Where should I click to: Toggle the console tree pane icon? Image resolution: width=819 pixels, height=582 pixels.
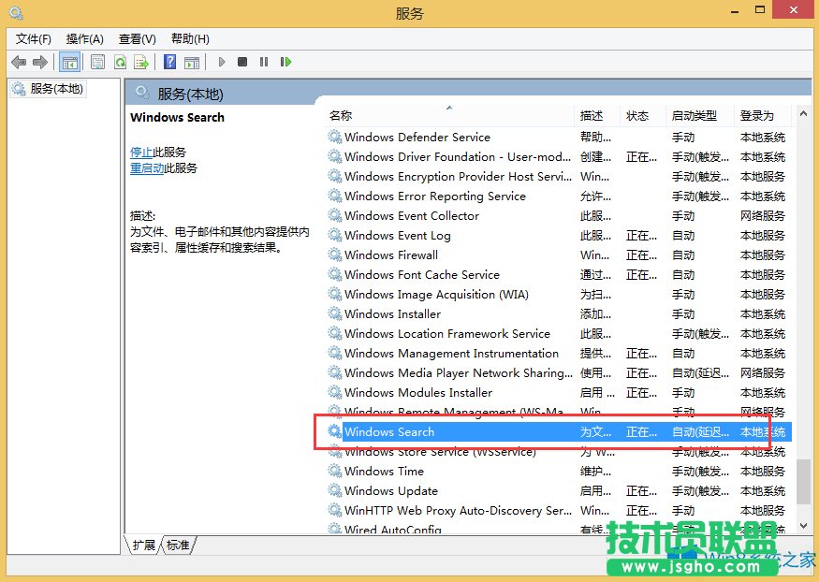69,62
